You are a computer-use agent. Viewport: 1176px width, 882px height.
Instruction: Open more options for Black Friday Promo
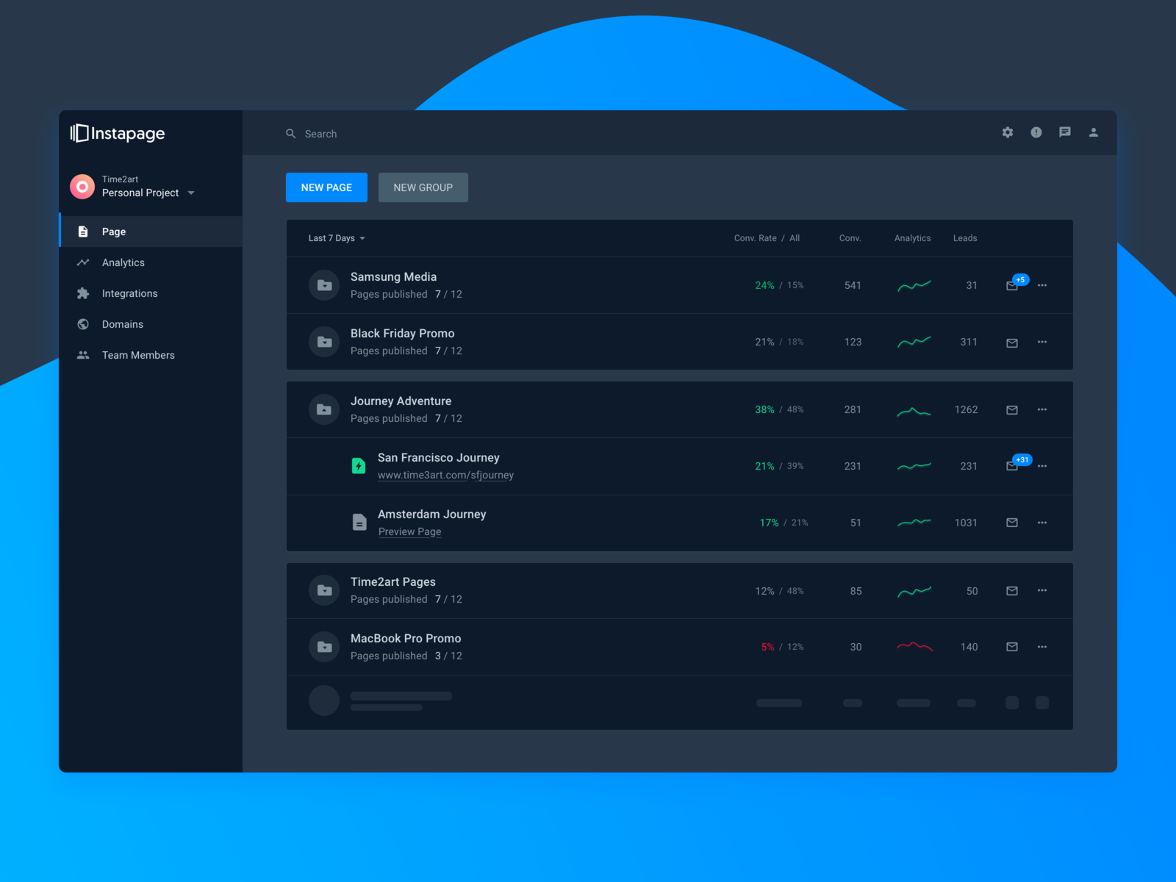[1042, 342]
